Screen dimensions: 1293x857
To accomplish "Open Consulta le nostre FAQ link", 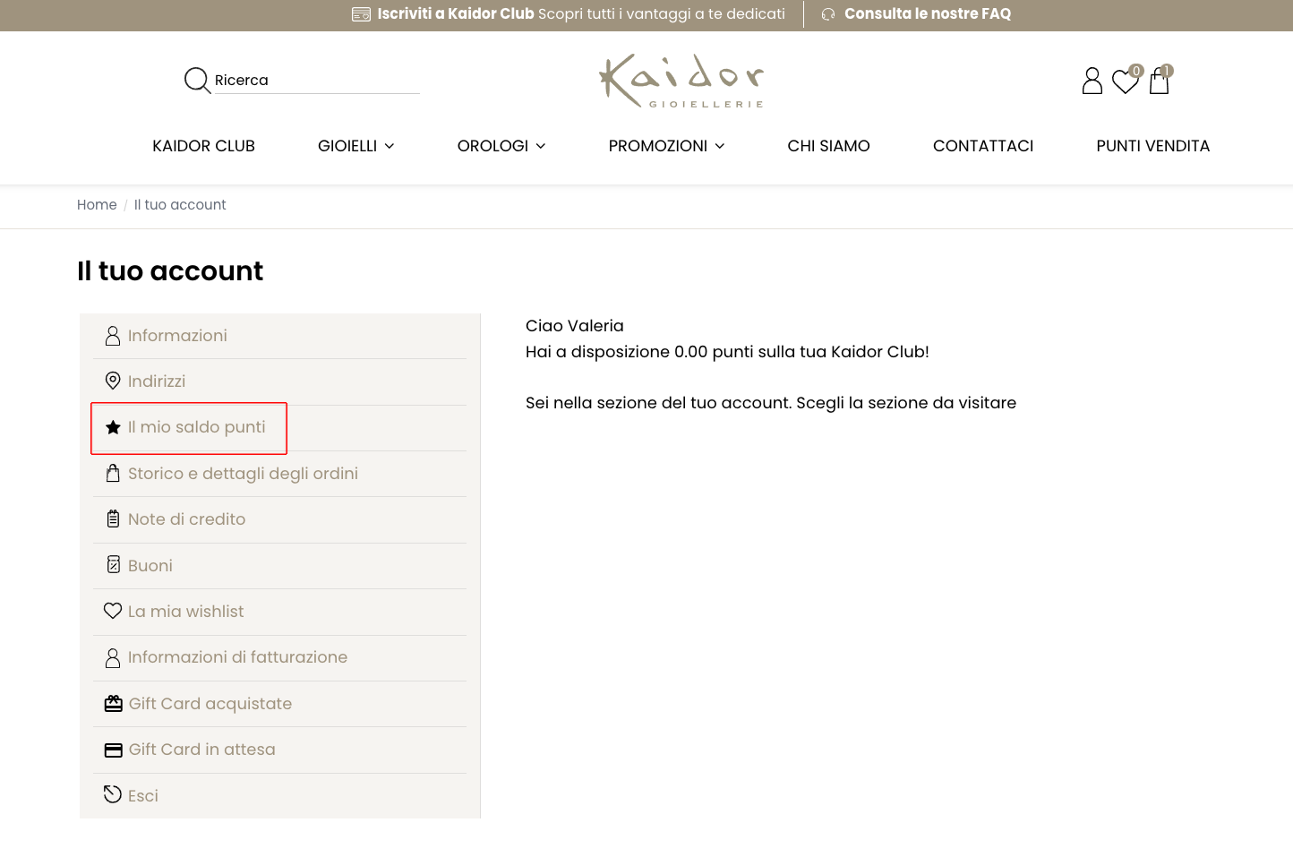I will tap(927, 14).
